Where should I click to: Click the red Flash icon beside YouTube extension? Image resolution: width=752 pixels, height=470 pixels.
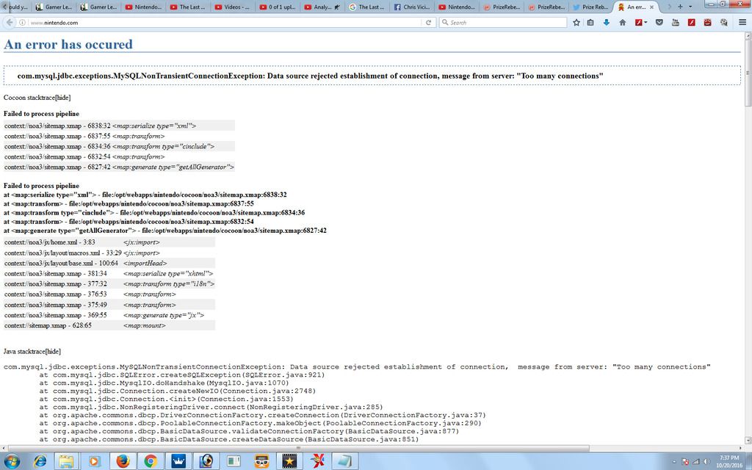point(692,23)
